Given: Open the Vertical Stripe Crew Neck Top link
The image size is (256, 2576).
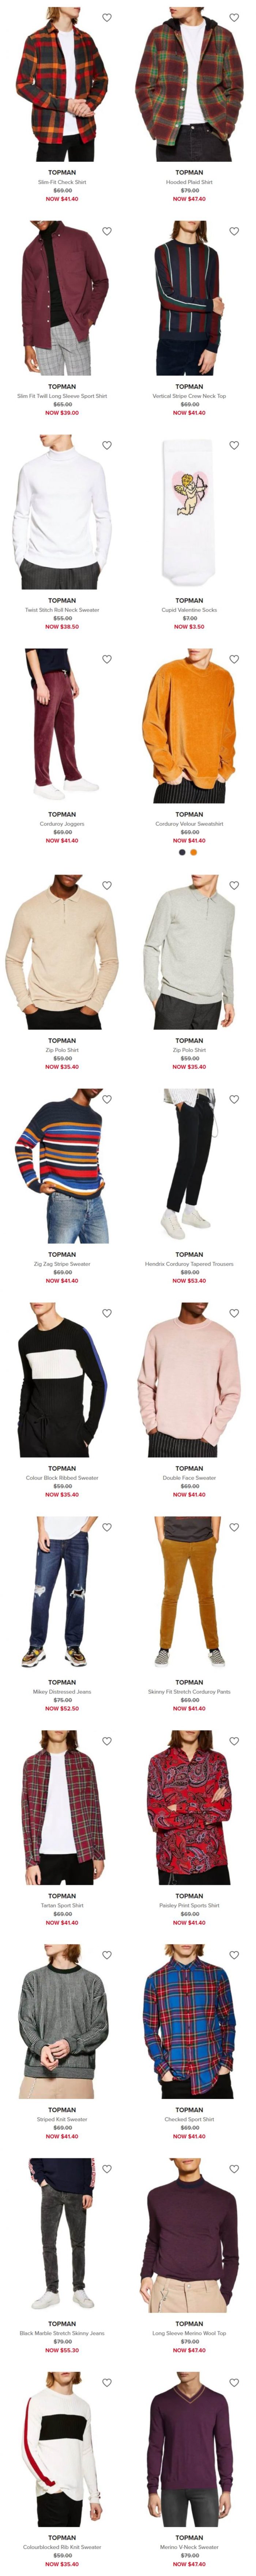Looking at the screenshot, I should (x=189, y=396).
